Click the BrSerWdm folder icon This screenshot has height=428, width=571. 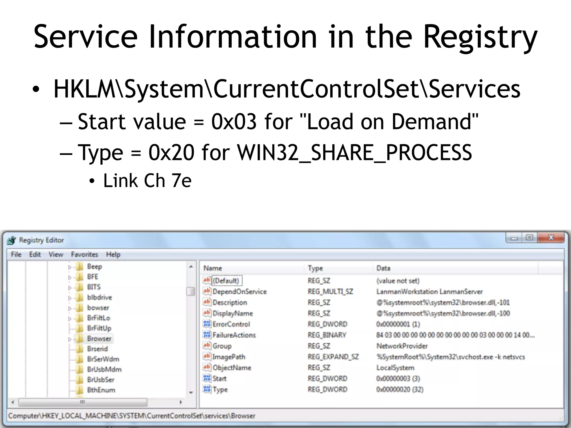tap(80, 359)
